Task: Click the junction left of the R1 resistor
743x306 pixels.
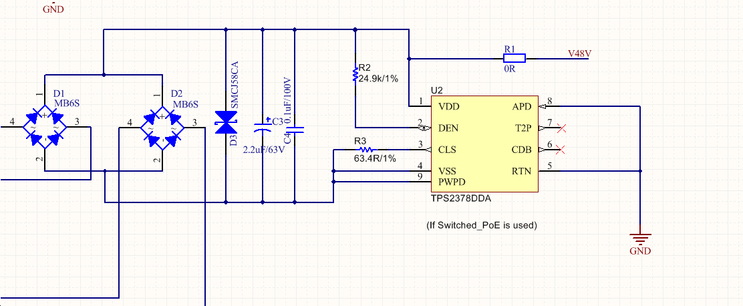Action: click(408, 58)
